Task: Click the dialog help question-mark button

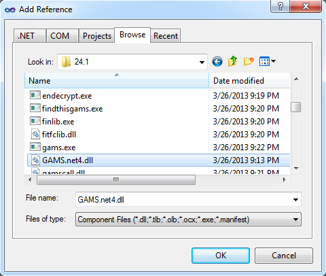Action: pyautogui.click(x=280, y=6)
